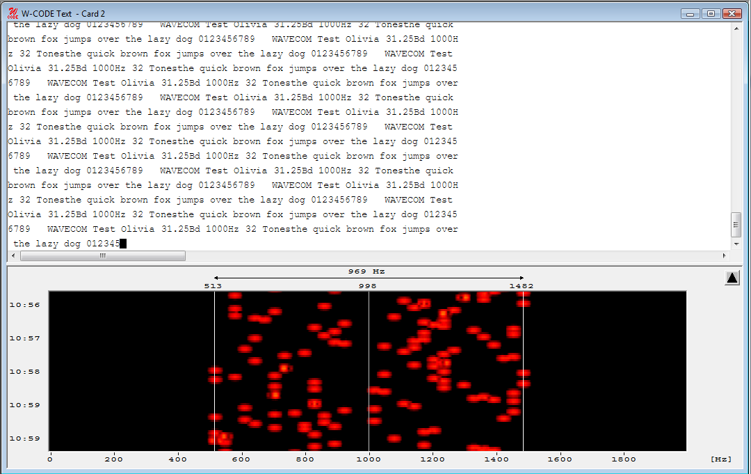The width and height of the screenshot is (751, 474).
Task: Click the "[Hz]" axis unit label
Action: tap(721, 459)
